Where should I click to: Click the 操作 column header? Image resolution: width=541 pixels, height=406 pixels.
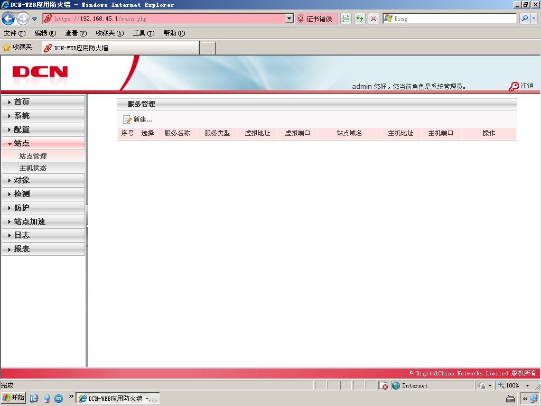click(x=489, y=133)
